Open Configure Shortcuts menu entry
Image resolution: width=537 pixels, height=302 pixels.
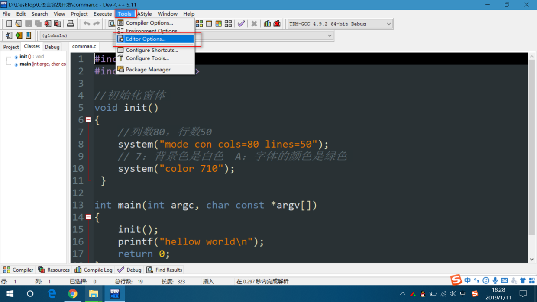tap(155, 50)
